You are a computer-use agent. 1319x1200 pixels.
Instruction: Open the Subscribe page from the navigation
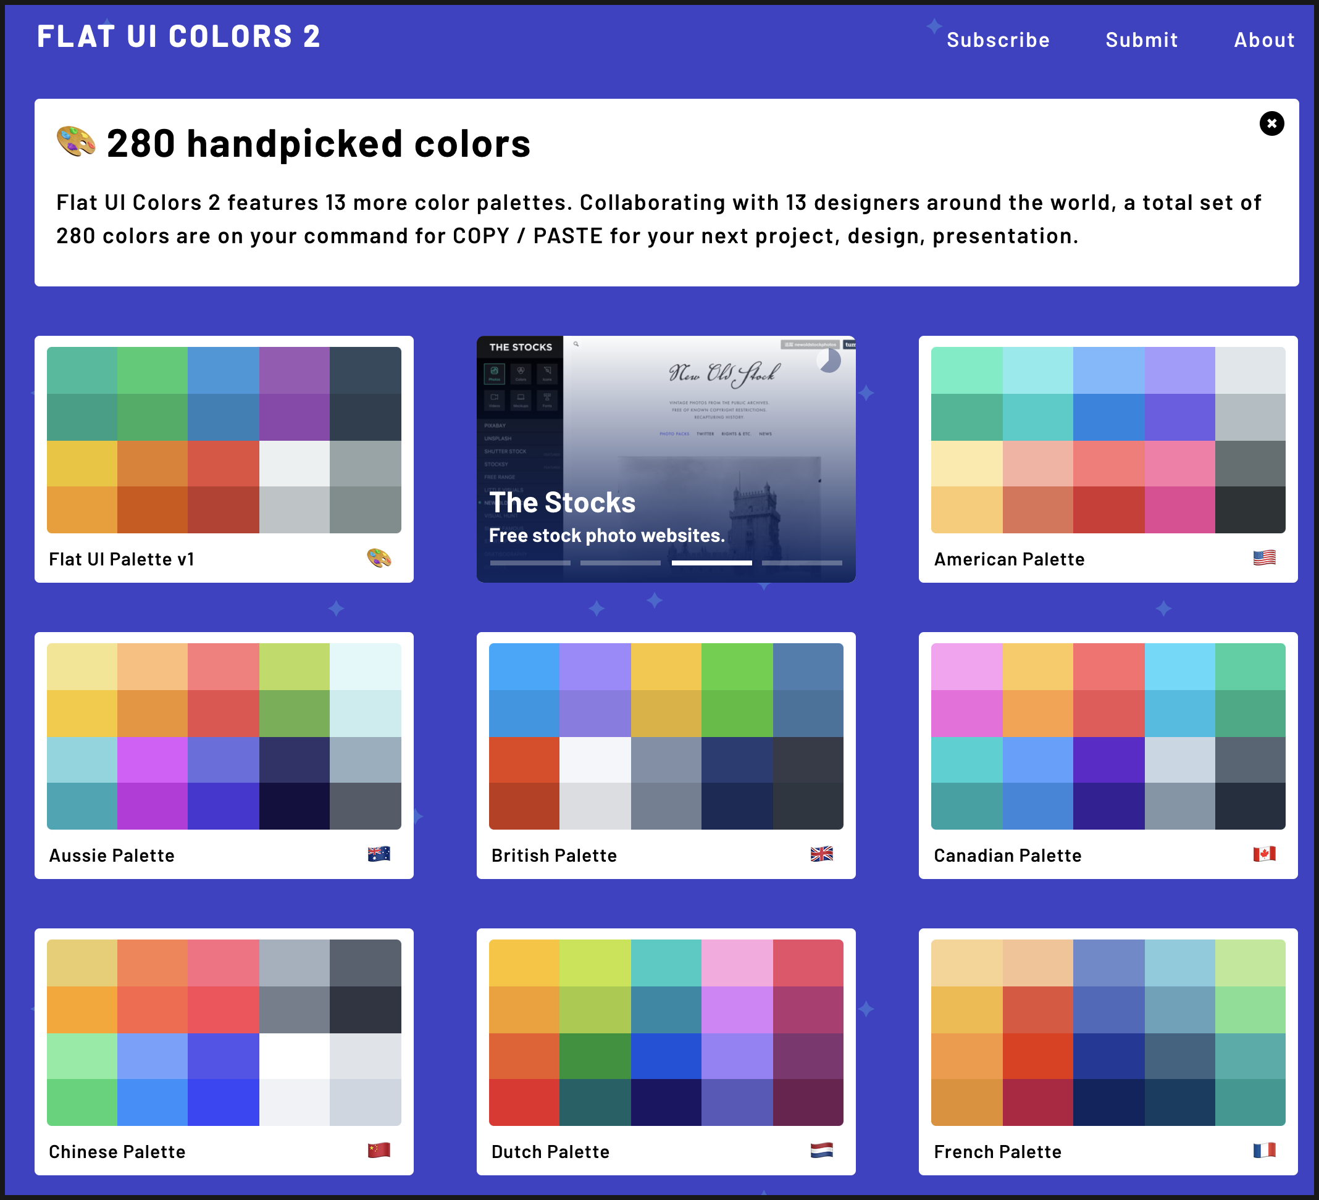tap(998, 40)
